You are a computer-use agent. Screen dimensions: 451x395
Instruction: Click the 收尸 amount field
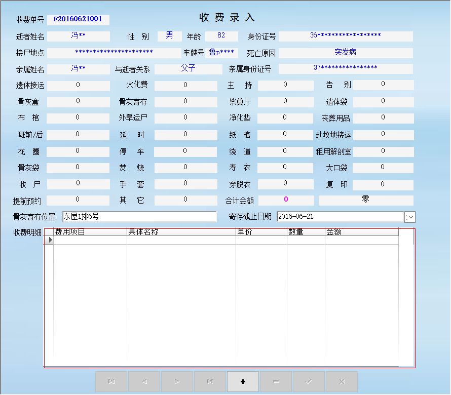tap(78, 184)
